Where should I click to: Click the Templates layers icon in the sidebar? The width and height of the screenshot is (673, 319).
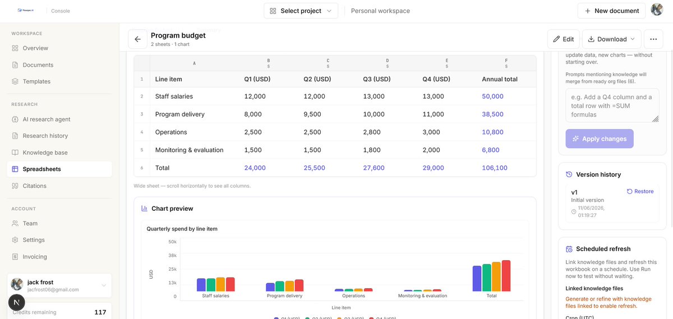[x=15, y=81]
